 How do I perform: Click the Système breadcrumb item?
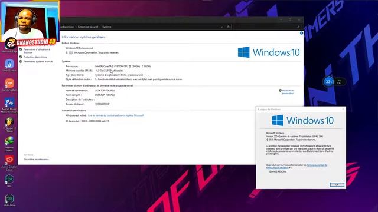[107, 26]
